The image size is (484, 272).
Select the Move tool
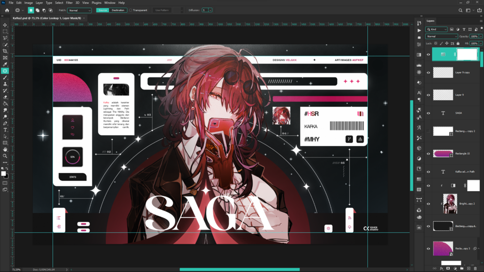coord(5,25)
